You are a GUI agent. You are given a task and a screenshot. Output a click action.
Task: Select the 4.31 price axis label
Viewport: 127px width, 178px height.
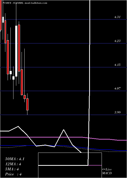pyautogui.click(x=117, y=17)
